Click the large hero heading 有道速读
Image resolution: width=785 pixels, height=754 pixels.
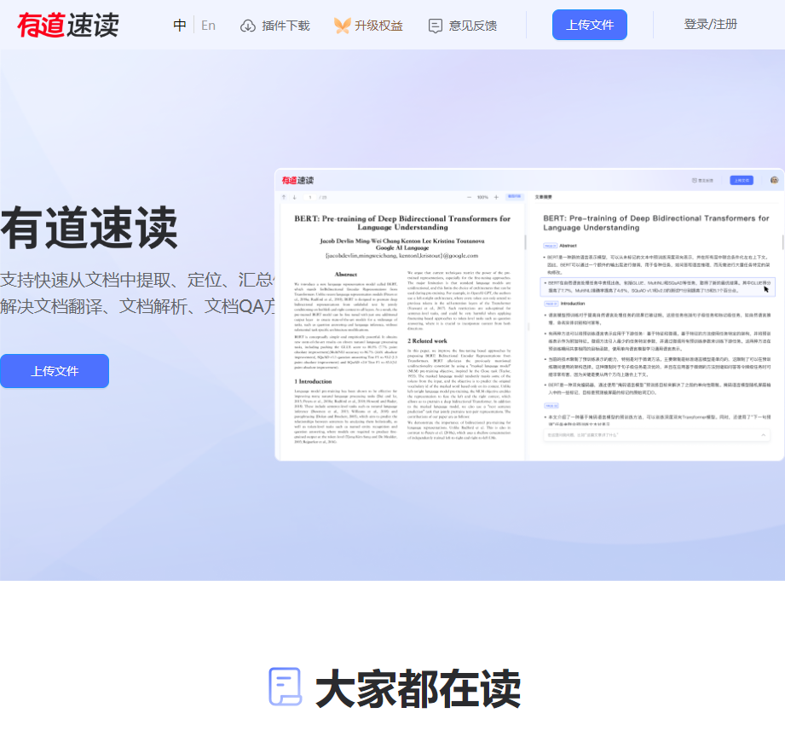click(x=89, y=228)
